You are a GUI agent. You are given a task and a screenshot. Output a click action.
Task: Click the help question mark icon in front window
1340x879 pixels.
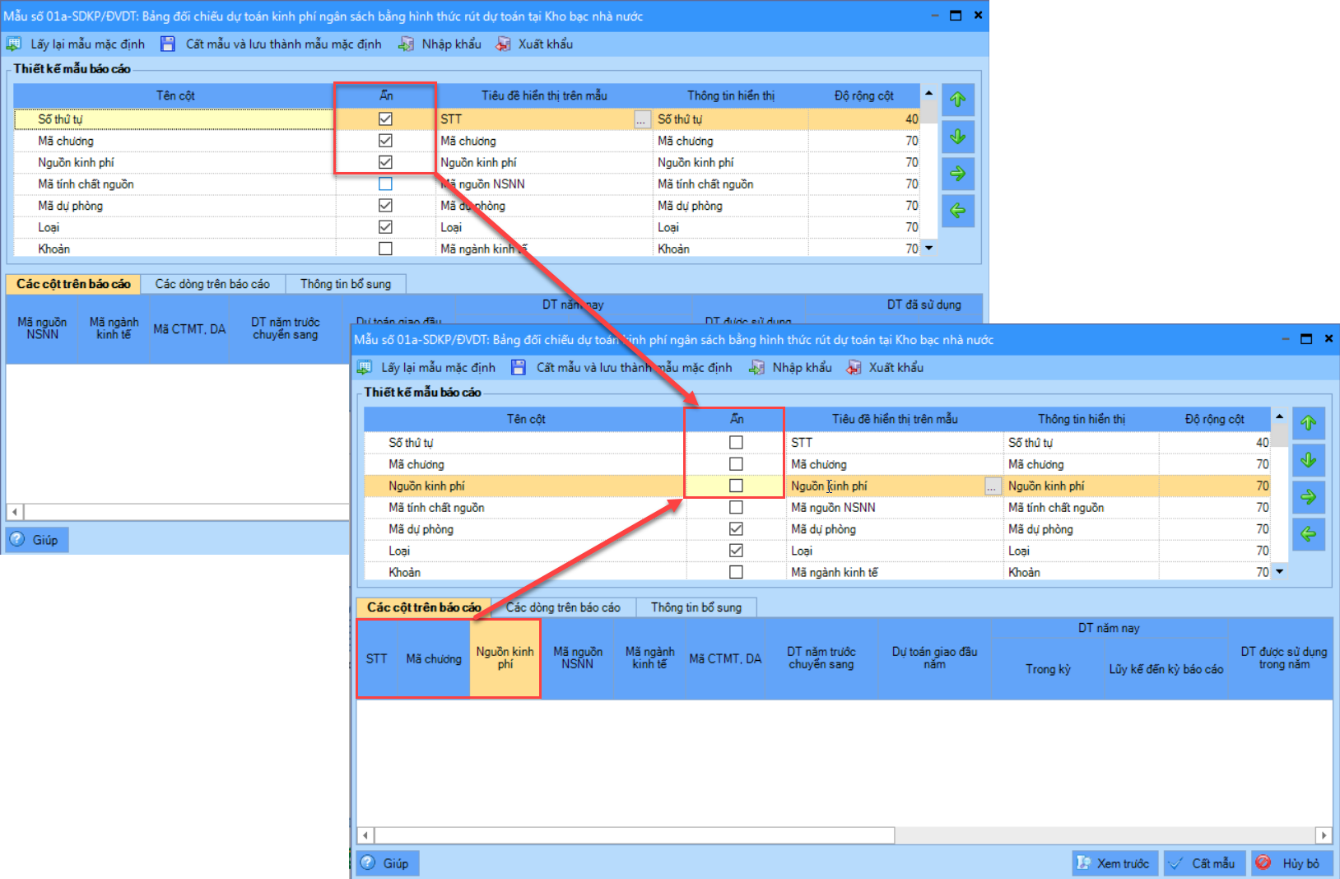pos(368,863)
